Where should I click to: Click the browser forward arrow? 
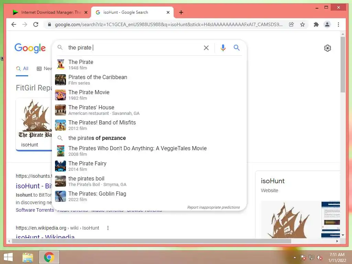point(25,24)
